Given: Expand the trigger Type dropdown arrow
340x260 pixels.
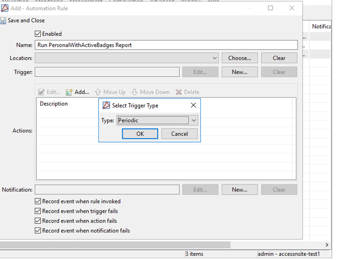Looking at the screenshot, I should coord(194,120).
